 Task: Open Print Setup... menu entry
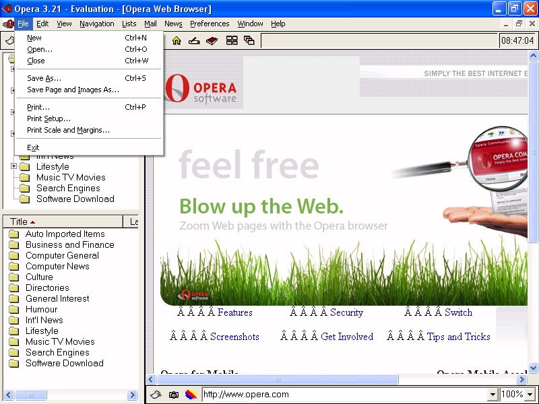(x=89, y=119)
